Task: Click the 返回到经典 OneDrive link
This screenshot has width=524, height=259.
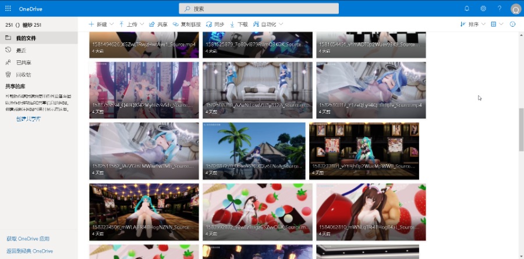Action: (x=30, y=251)
